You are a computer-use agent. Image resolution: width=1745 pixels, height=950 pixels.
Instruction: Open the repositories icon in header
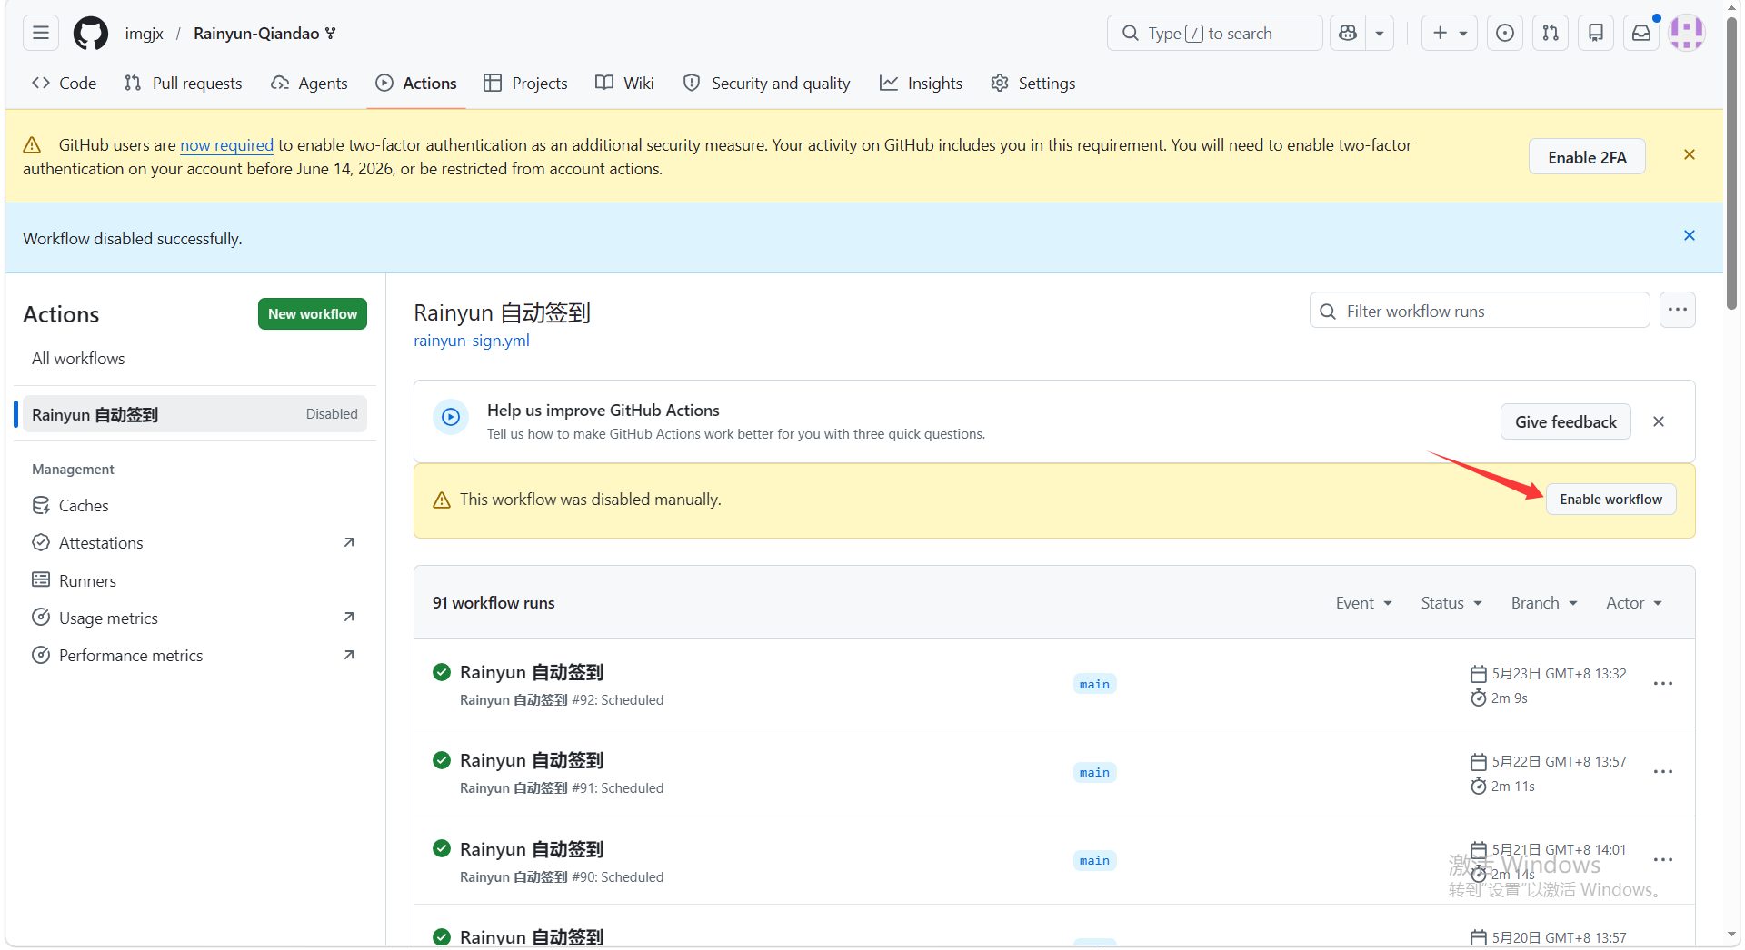[1596, 34]
